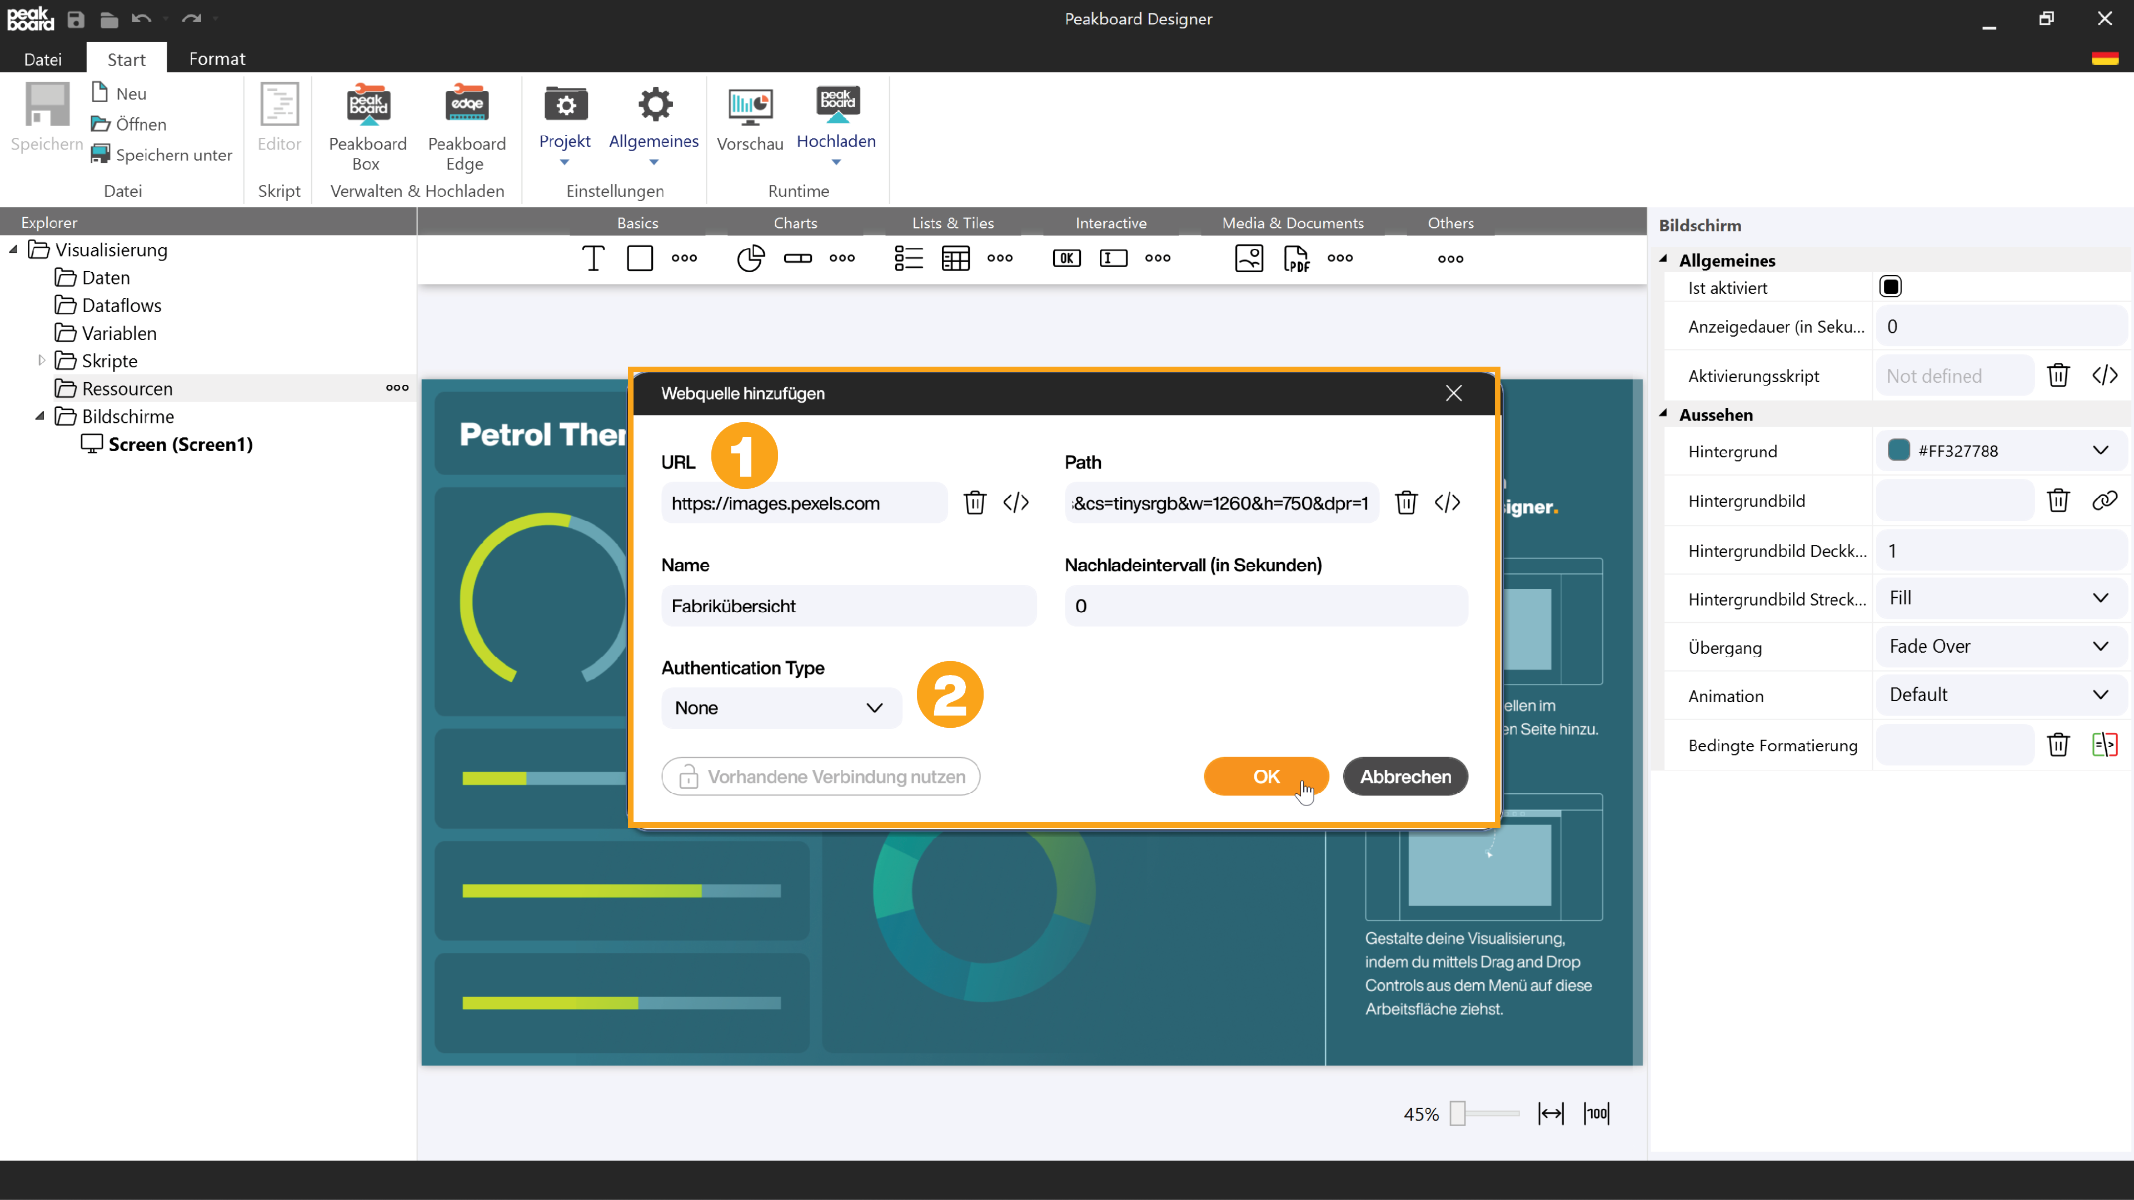Click the save icon in title bar
2134x1200 pixels.
coord(76,19)
